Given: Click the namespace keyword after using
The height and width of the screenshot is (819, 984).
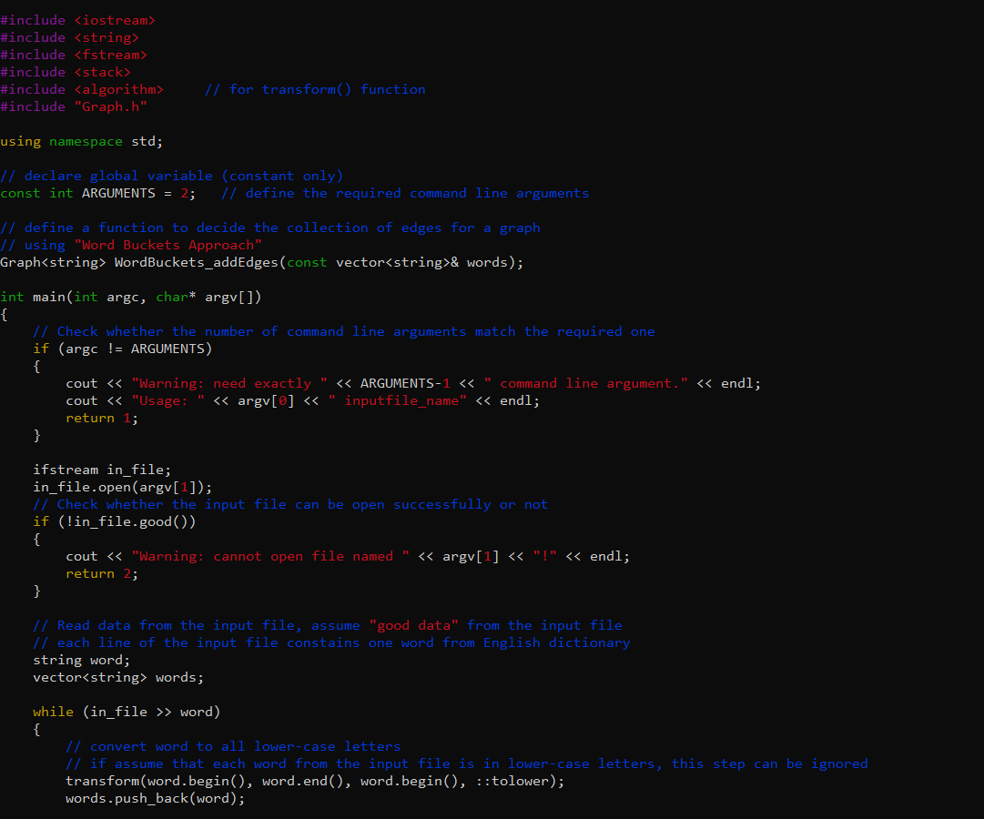Looking at the screenshot, I should click(x=85, y=141).
